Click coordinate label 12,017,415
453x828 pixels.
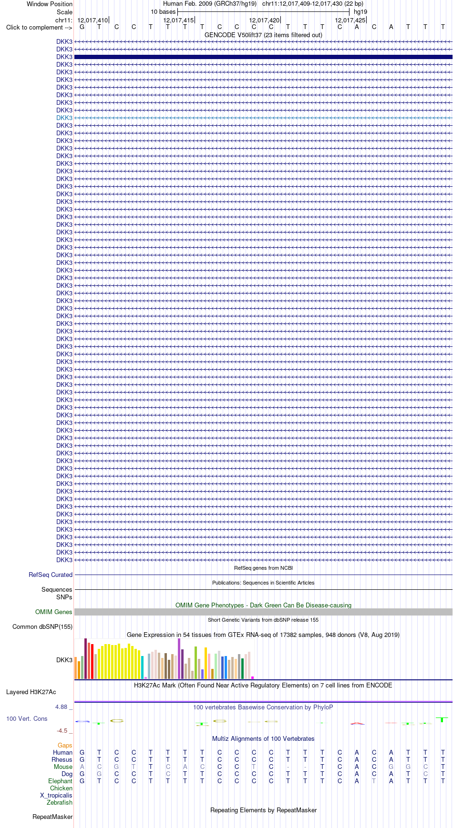pos(178,20)
